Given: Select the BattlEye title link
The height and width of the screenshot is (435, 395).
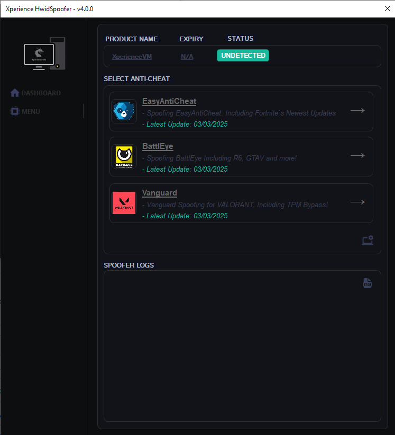Looking at the screenshot, I should [x=158, y=146].
